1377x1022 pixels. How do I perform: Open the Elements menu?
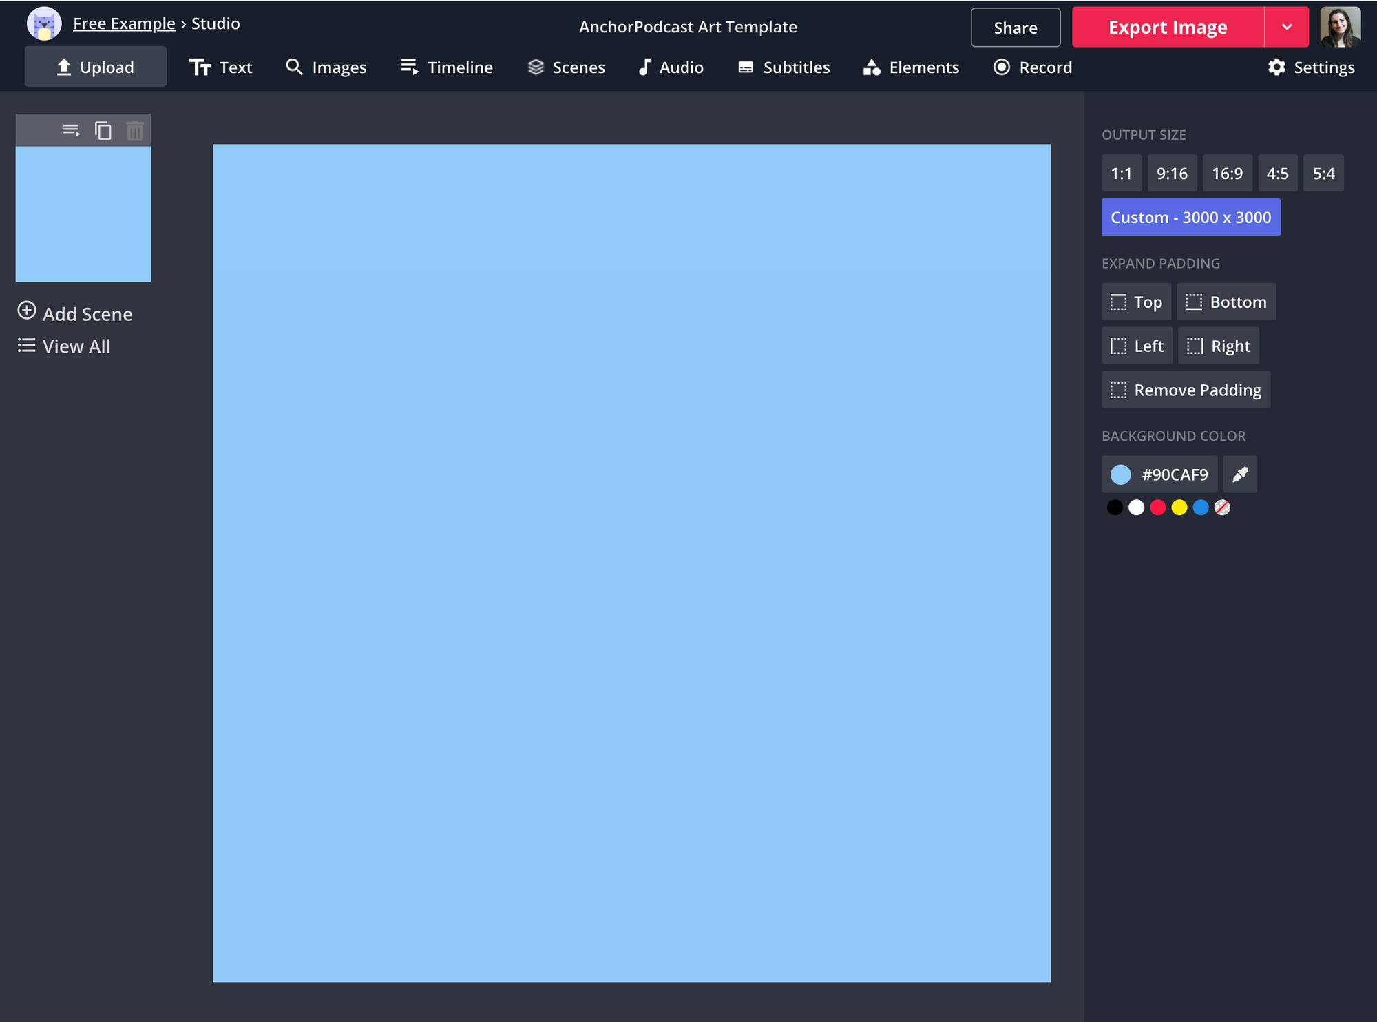pos(911,67)
